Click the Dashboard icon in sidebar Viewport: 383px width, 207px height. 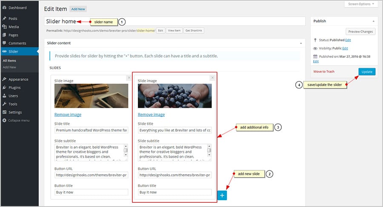[4, 8]
